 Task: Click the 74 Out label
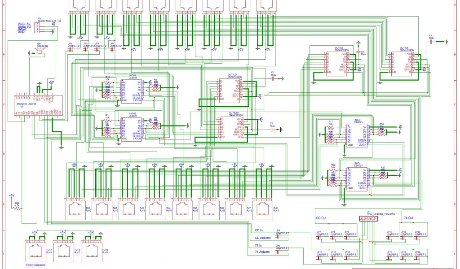(x=408, y=217)
